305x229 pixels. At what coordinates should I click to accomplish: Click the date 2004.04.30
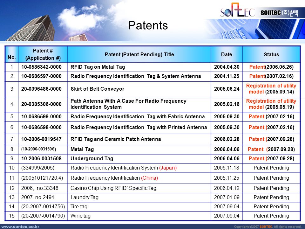point(227,67)
